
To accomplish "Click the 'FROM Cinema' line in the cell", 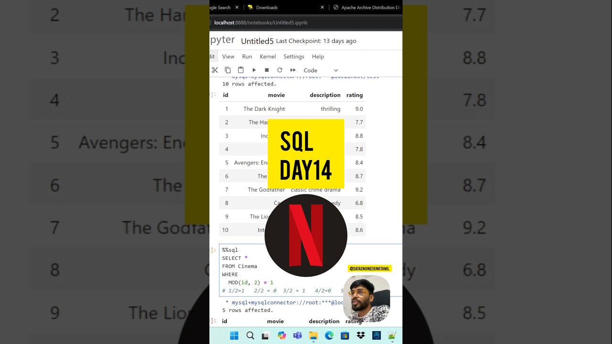I will pyautogui.click(x=239, y=266).
